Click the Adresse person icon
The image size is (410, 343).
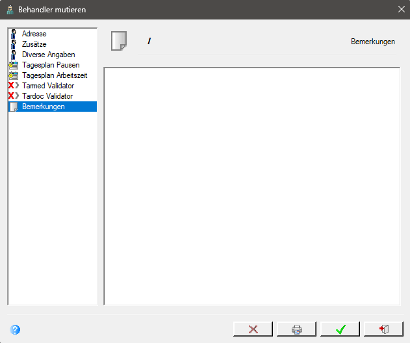[14, 34]
